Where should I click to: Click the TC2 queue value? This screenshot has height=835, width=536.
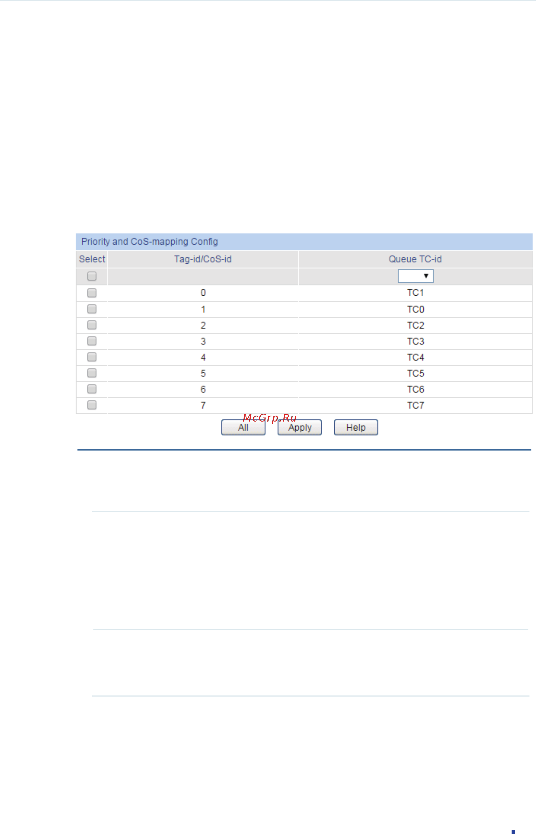[415, 325]
